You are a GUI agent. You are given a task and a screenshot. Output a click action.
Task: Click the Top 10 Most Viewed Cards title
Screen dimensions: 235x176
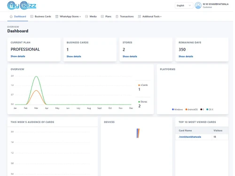pos(197,122)
